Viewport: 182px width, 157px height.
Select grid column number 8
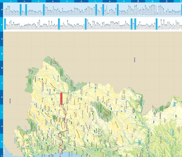click(110, 1)
